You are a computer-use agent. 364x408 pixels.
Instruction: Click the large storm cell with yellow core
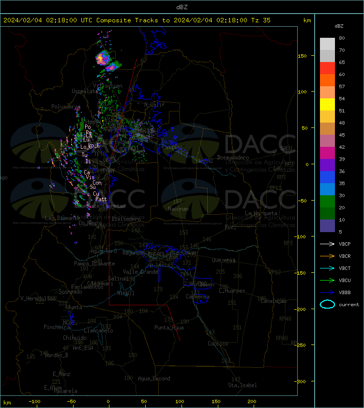(103, 58)
